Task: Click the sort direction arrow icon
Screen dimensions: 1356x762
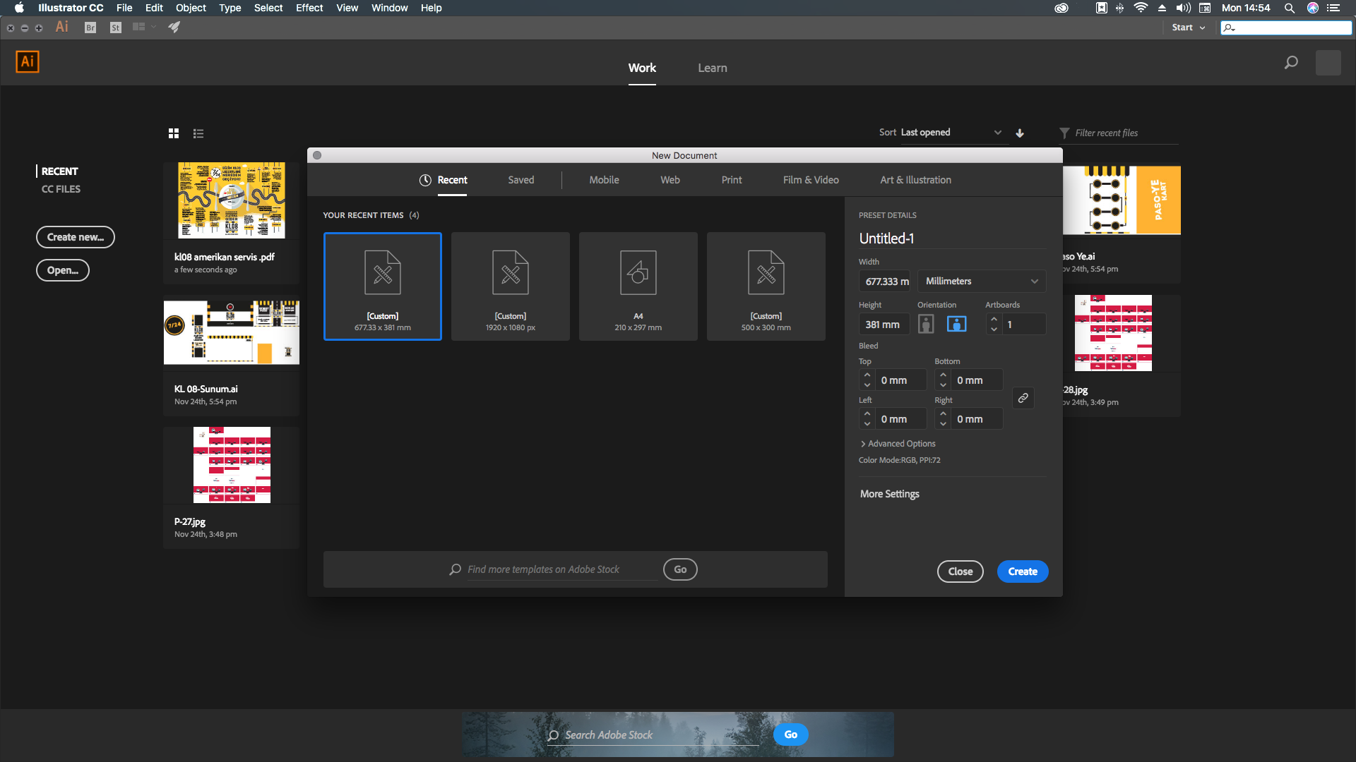Action: (1020, 133)
